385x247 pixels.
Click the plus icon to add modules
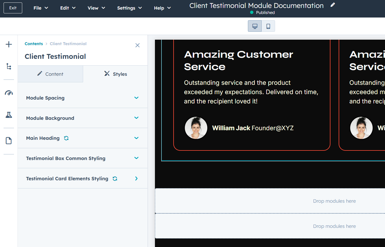coord(9,44)
